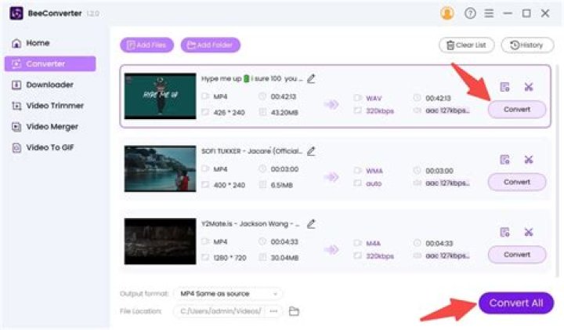Switch to Video Trimmer in sidebar

click(54, 106)
